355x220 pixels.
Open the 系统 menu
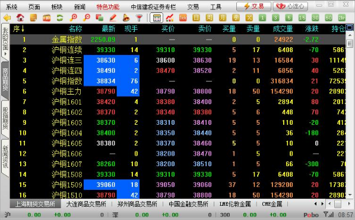point(12,7)
